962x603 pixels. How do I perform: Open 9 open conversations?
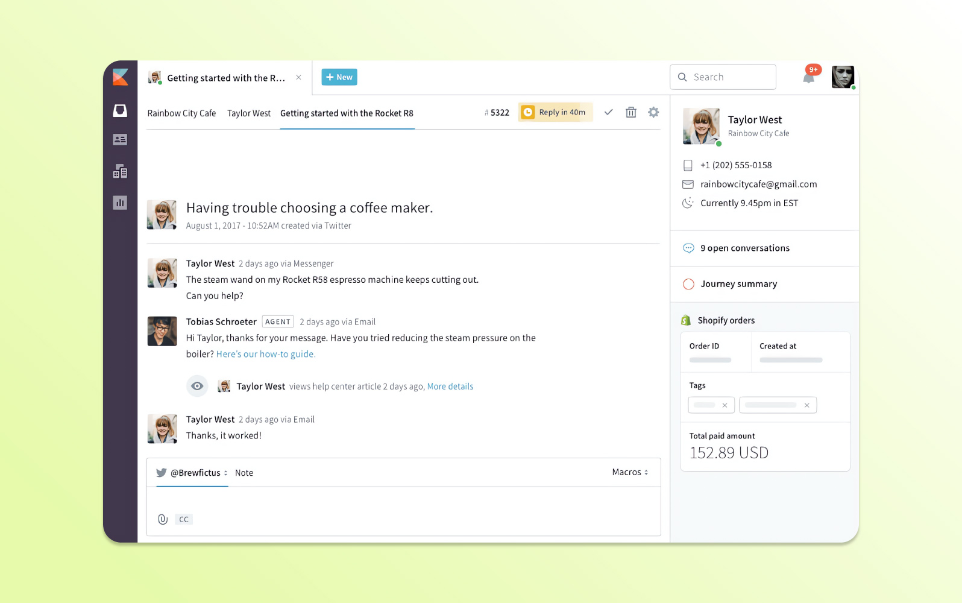point(745,248)
